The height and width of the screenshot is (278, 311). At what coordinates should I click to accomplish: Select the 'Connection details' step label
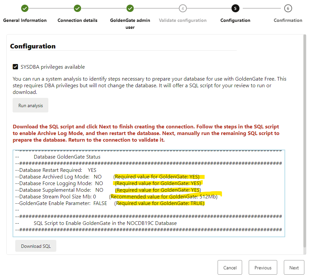(x=78, y=20)
